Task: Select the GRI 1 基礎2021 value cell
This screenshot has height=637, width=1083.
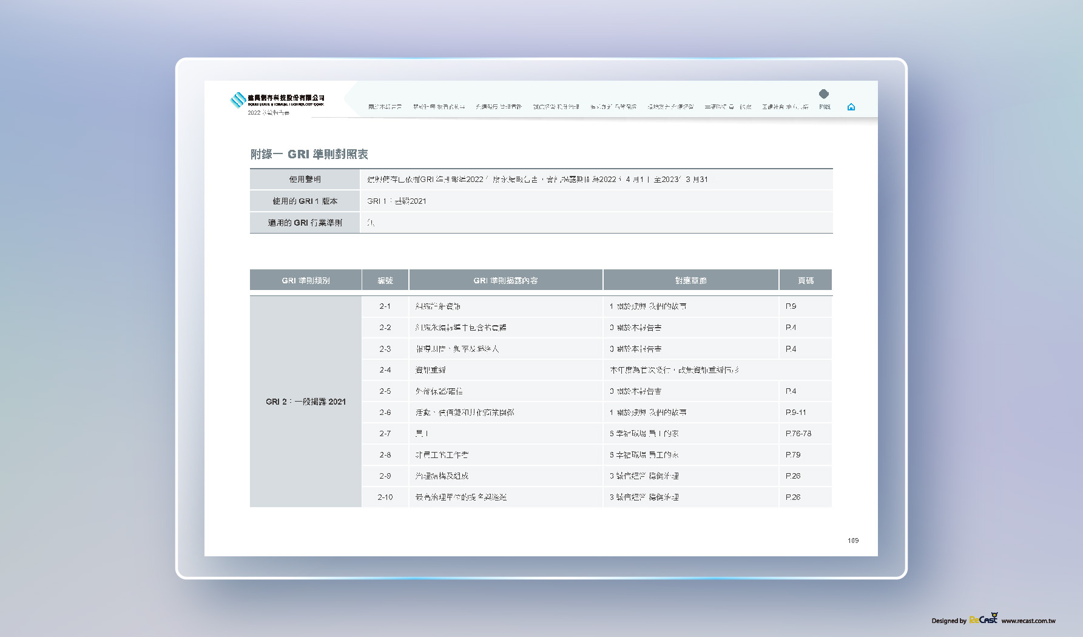Action: pos(596,201)
